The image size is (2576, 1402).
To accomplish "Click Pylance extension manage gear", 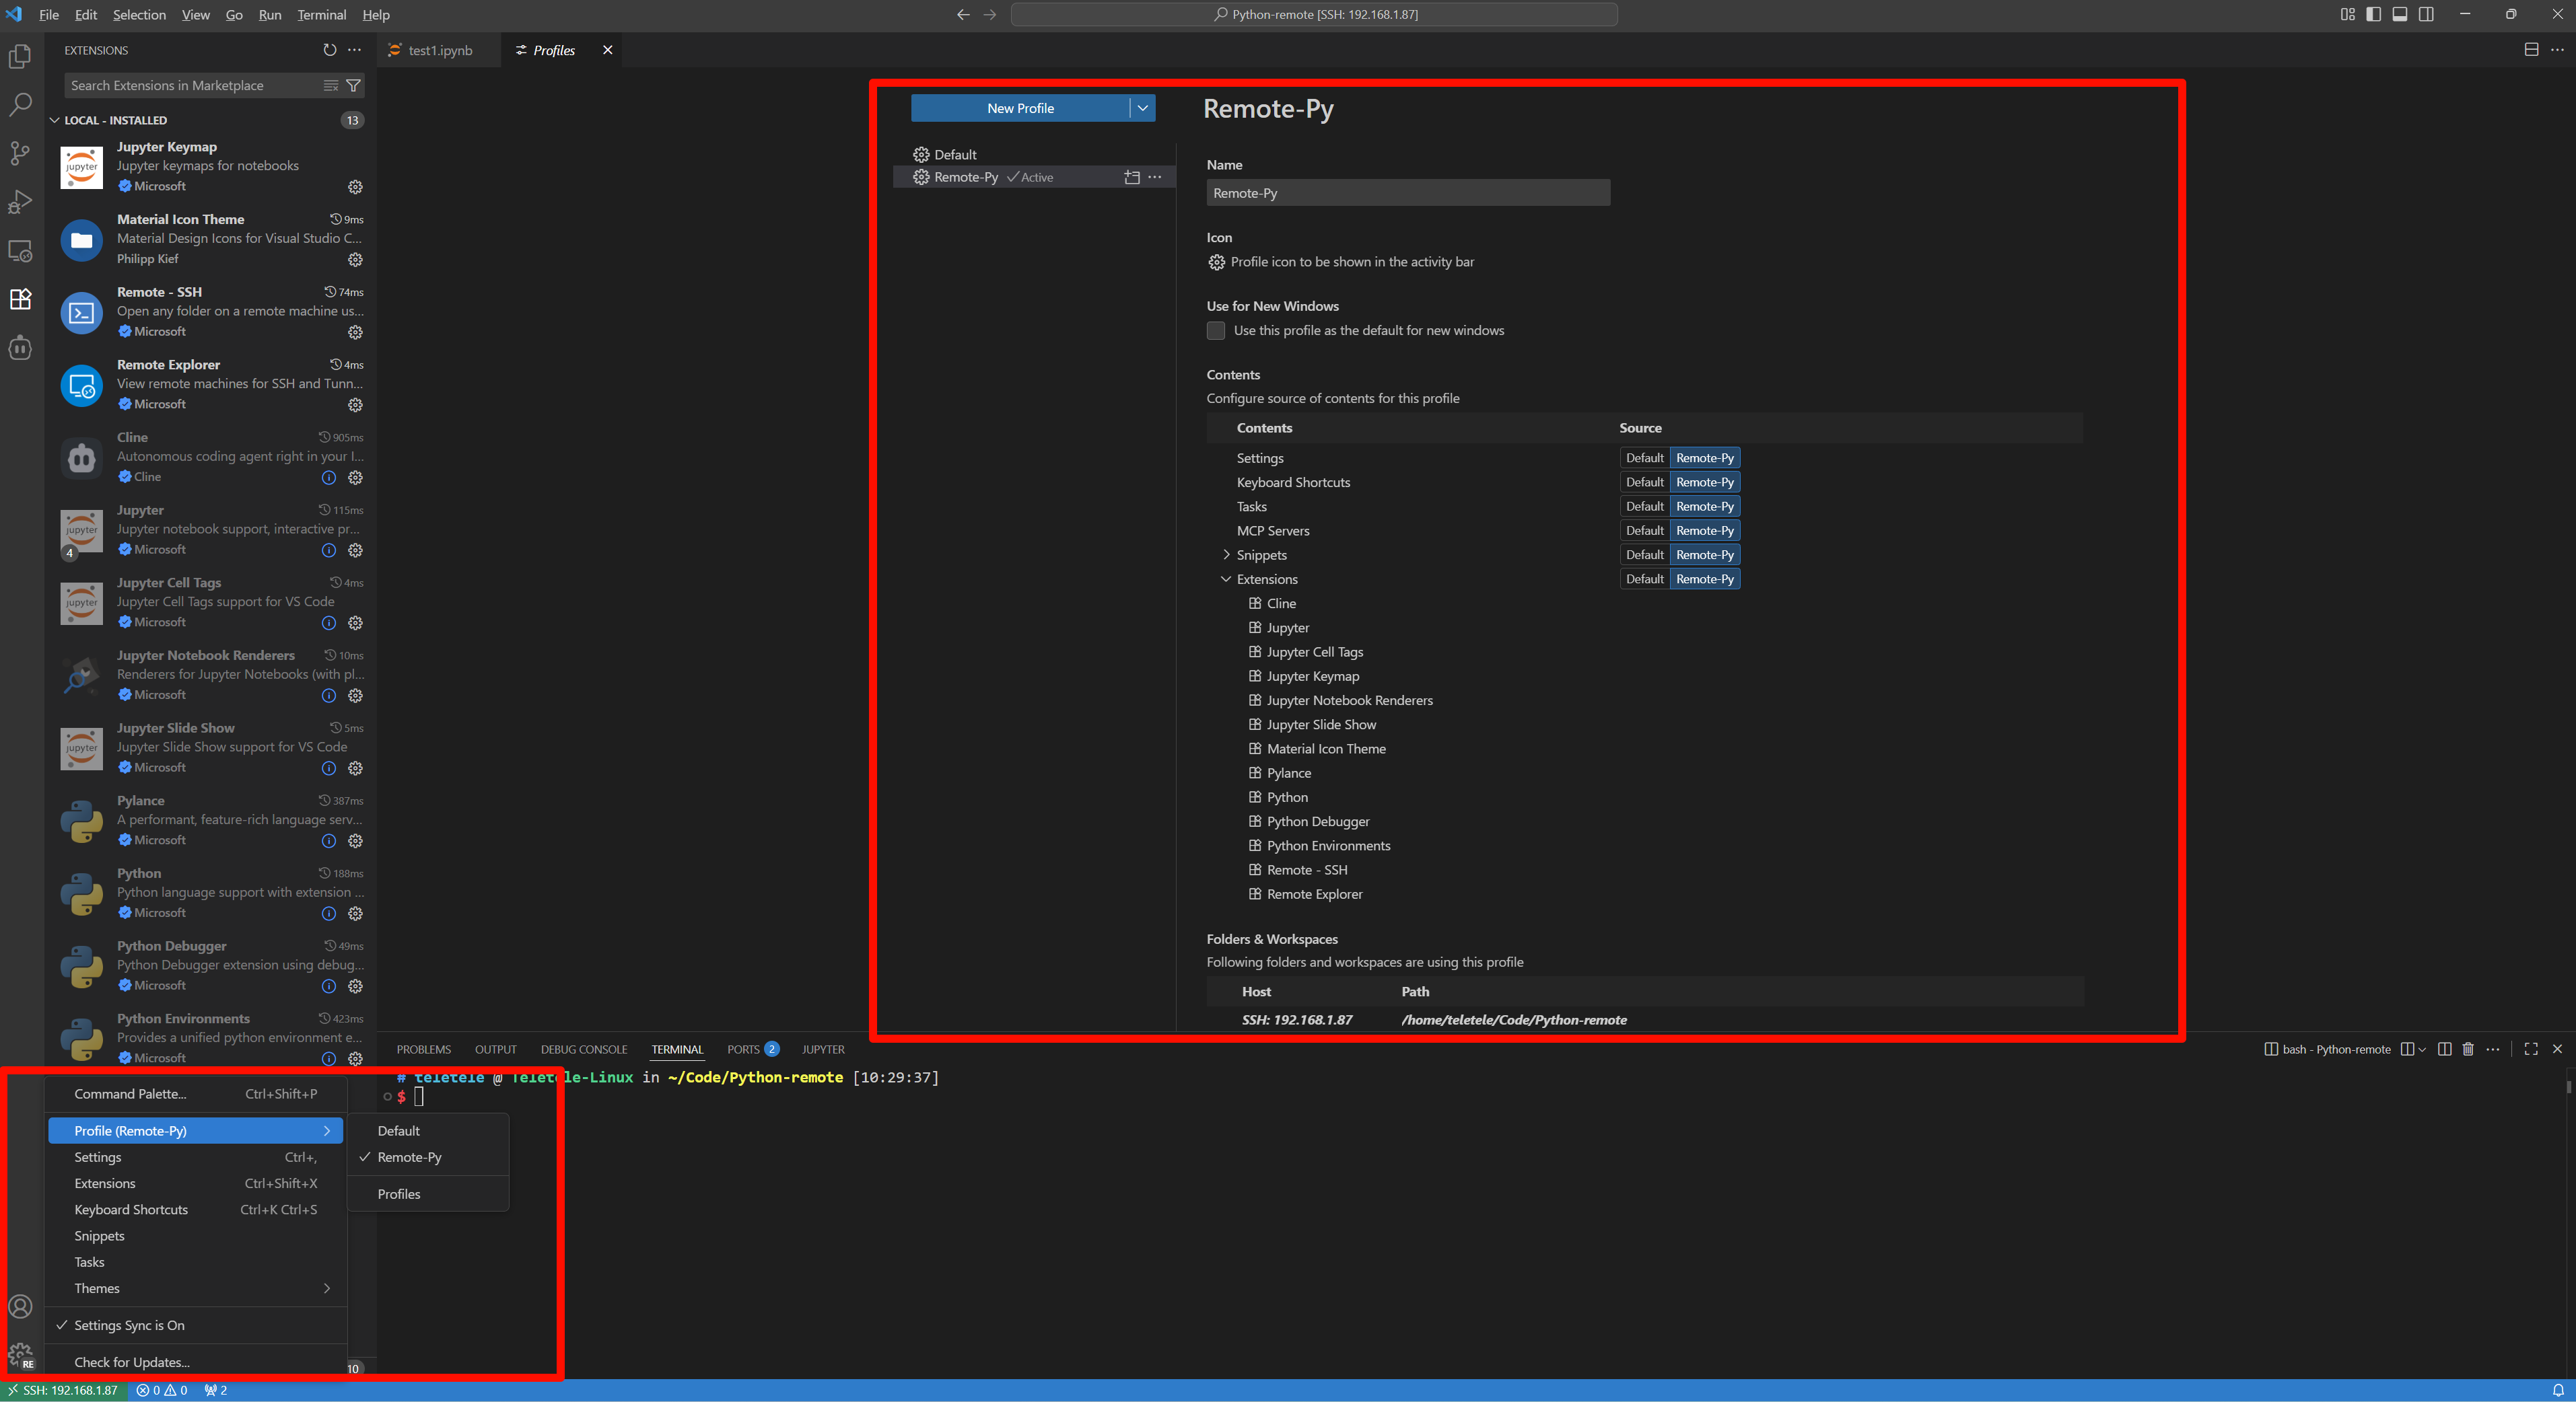I will pyautogui.click(x=355, y=840).
